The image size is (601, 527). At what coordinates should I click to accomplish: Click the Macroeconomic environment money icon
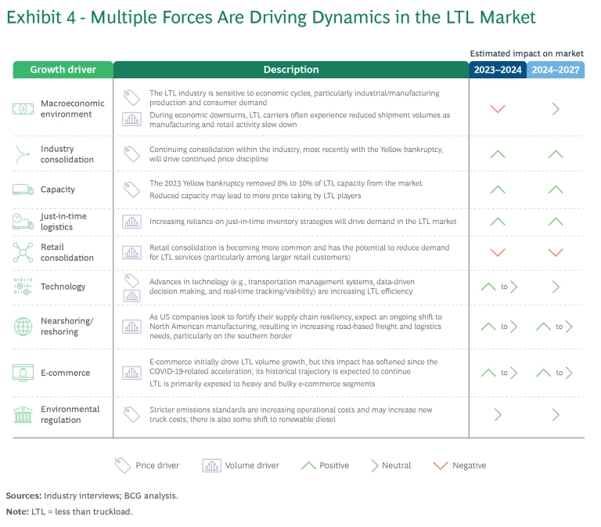coord(23,109)
